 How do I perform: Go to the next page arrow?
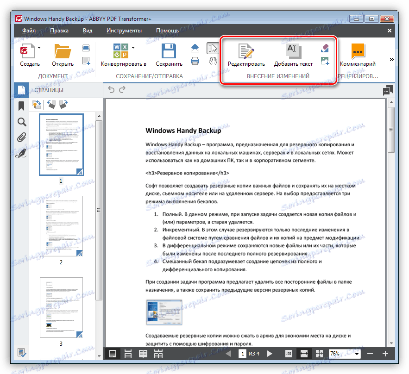coord(270,354)
